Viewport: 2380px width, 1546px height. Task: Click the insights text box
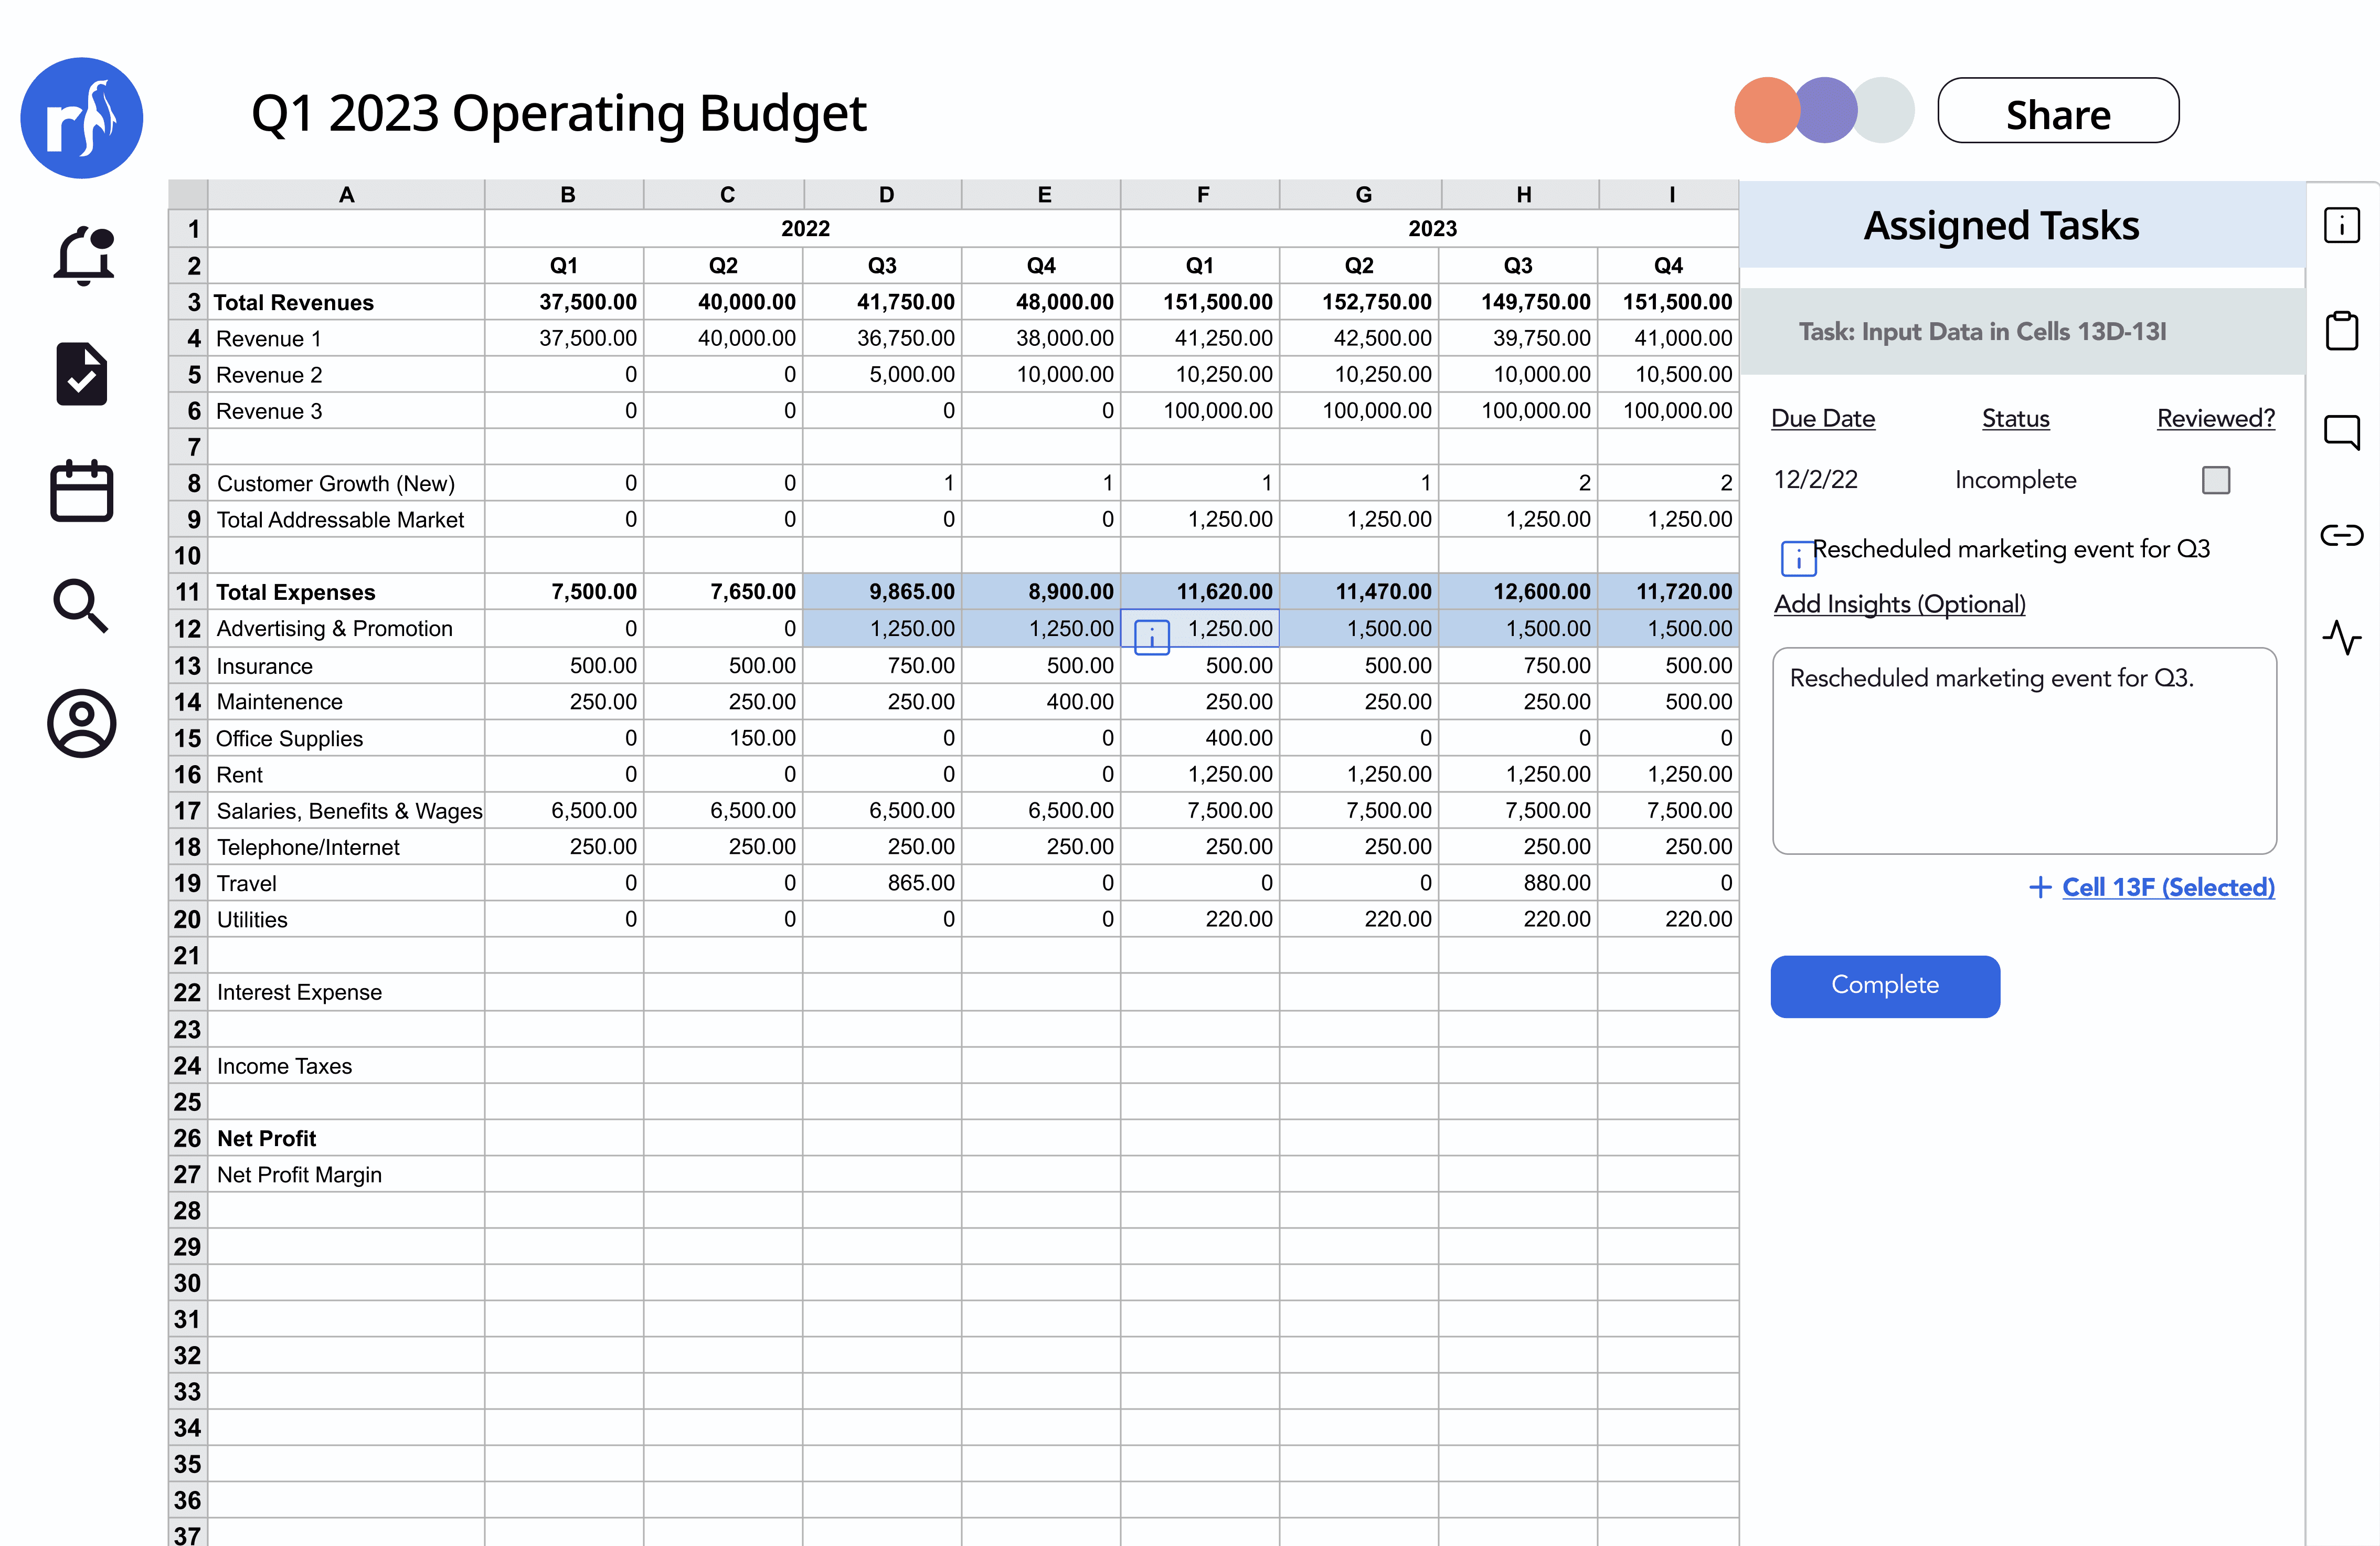(2024, 751)
